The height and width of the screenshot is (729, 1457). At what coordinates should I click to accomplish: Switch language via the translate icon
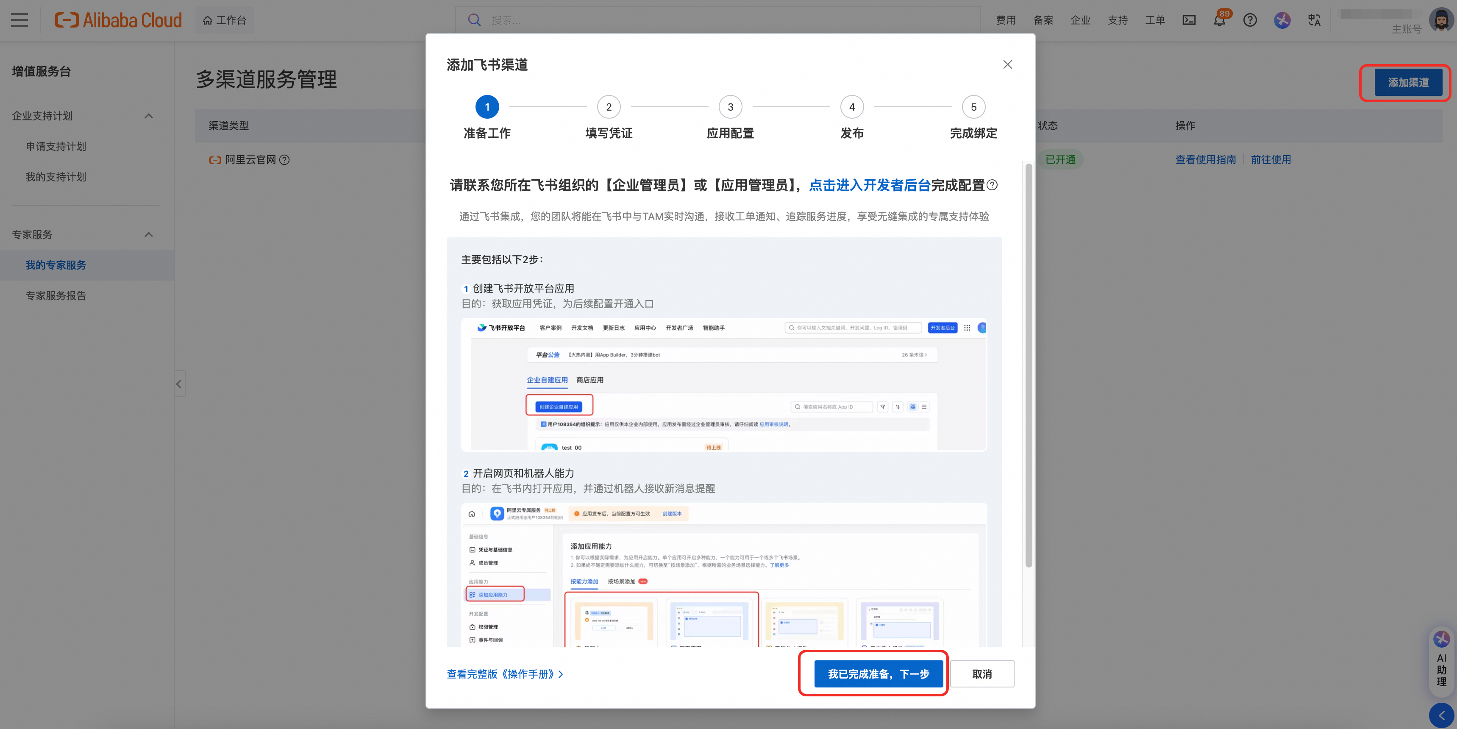(1314, 20)
